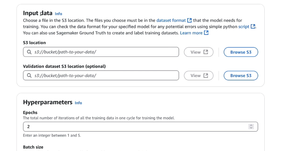Click external icon on validation View button
Screen dimensions: 283x151
(x=206, y=75)
